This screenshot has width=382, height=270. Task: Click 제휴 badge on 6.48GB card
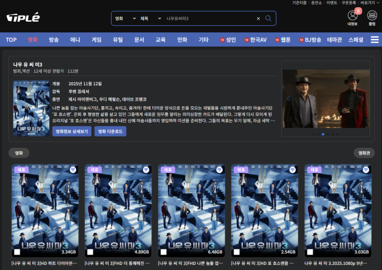(168, 170)
